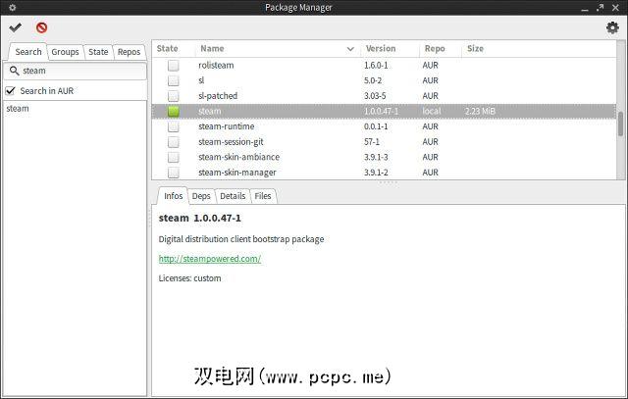628x399 pixels.
Task: Close the Package Manager window
Action: coord(615,8)
